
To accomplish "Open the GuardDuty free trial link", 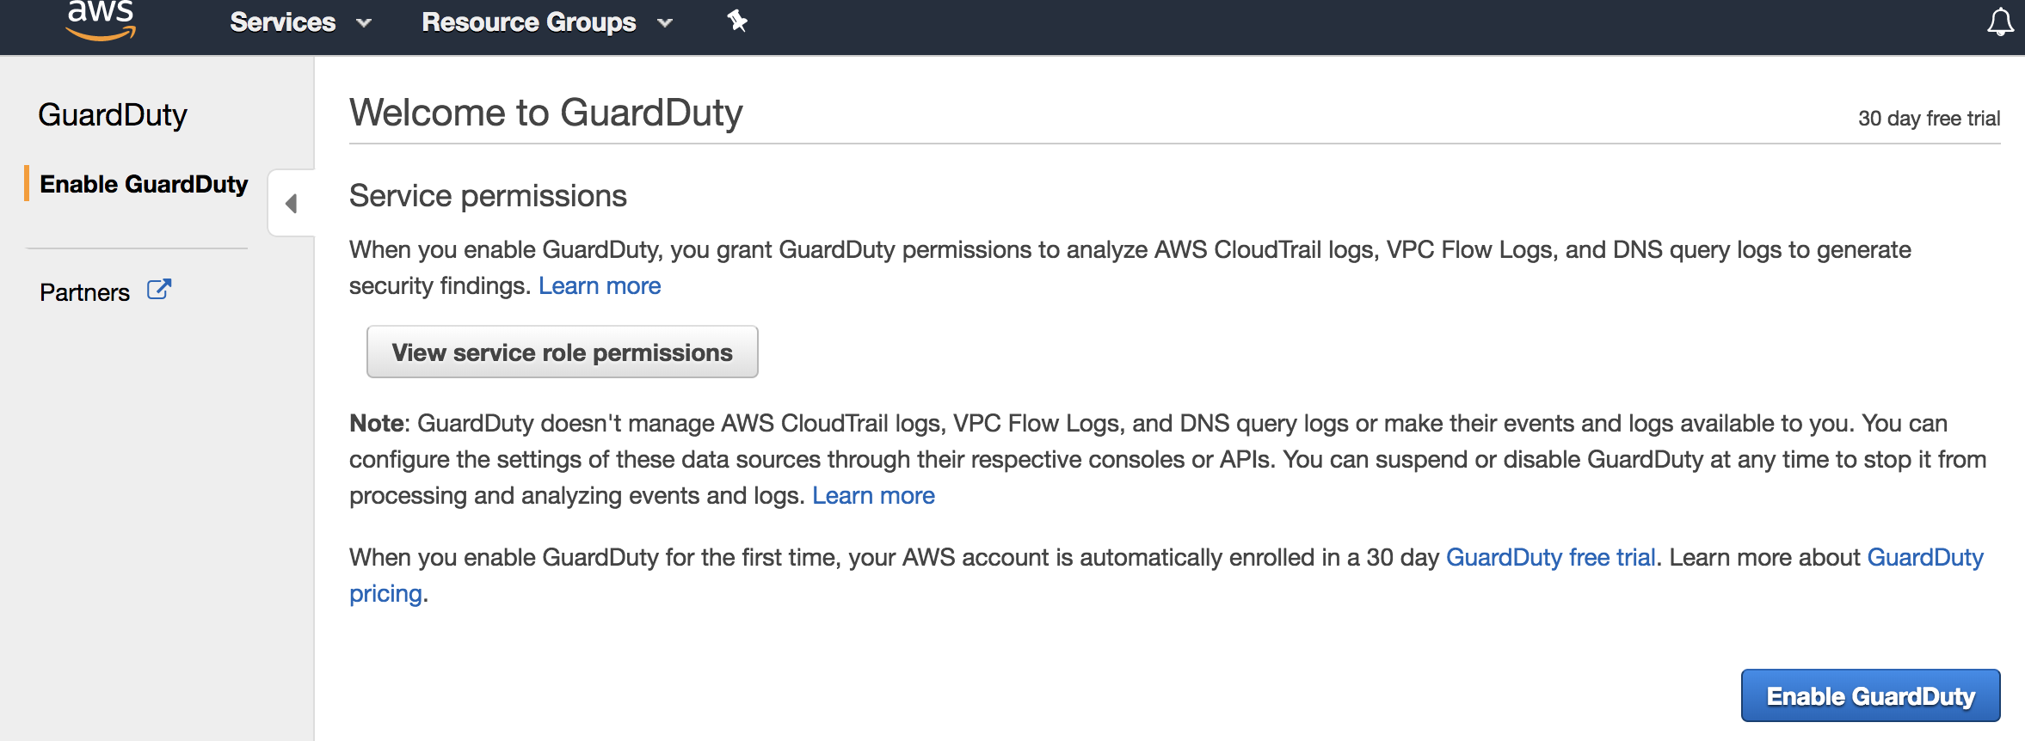I will tap(1550, 558).
